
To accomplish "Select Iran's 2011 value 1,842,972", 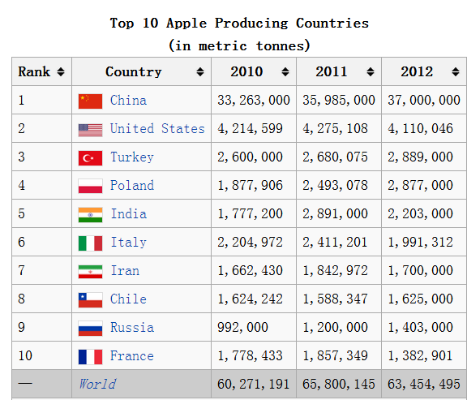I will point(335,271).
